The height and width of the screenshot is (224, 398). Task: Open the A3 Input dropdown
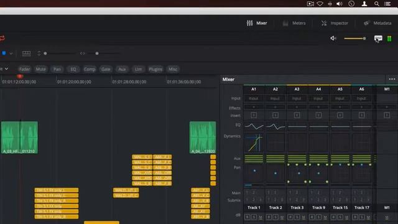point(297,98)
